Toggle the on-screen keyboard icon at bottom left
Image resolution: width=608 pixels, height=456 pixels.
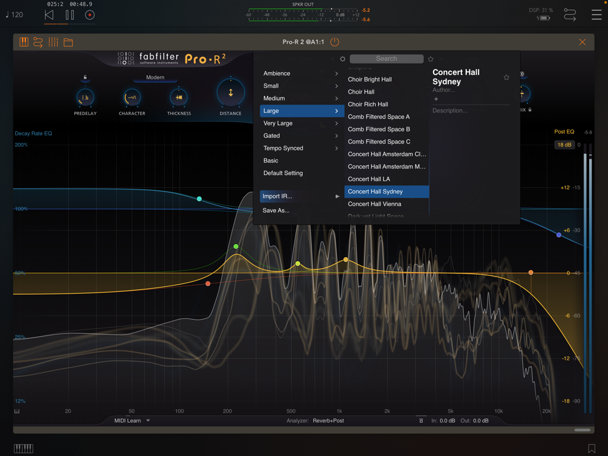tap(24, 449)
